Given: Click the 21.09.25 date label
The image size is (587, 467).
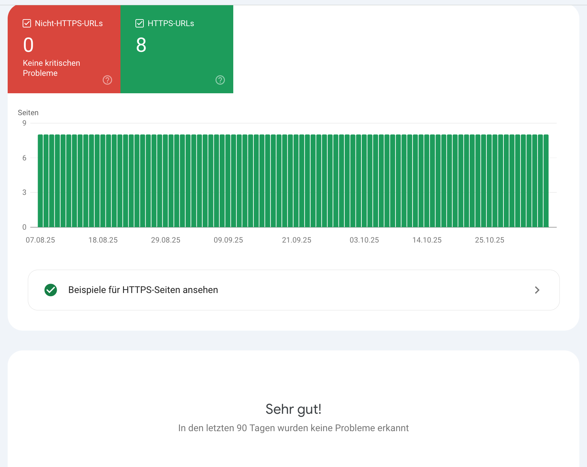Looking at the screenshot, I should pyautogui.click(x=297, y=240).
